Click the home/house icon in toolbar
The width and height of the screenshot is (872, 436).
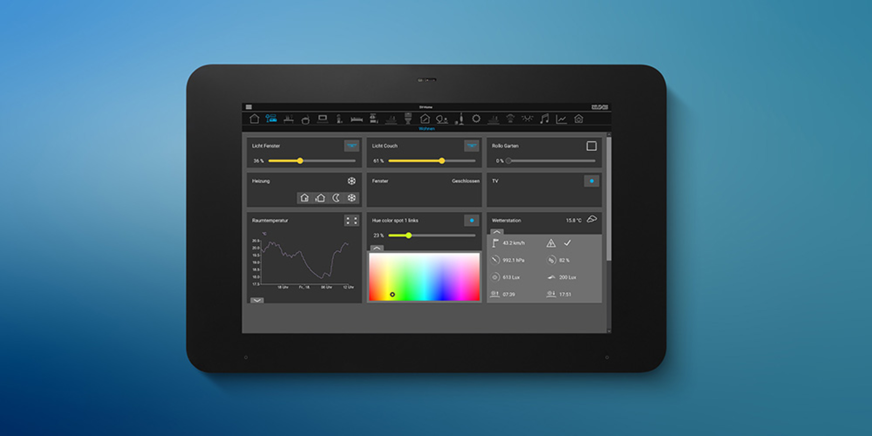tap(253, 121)
